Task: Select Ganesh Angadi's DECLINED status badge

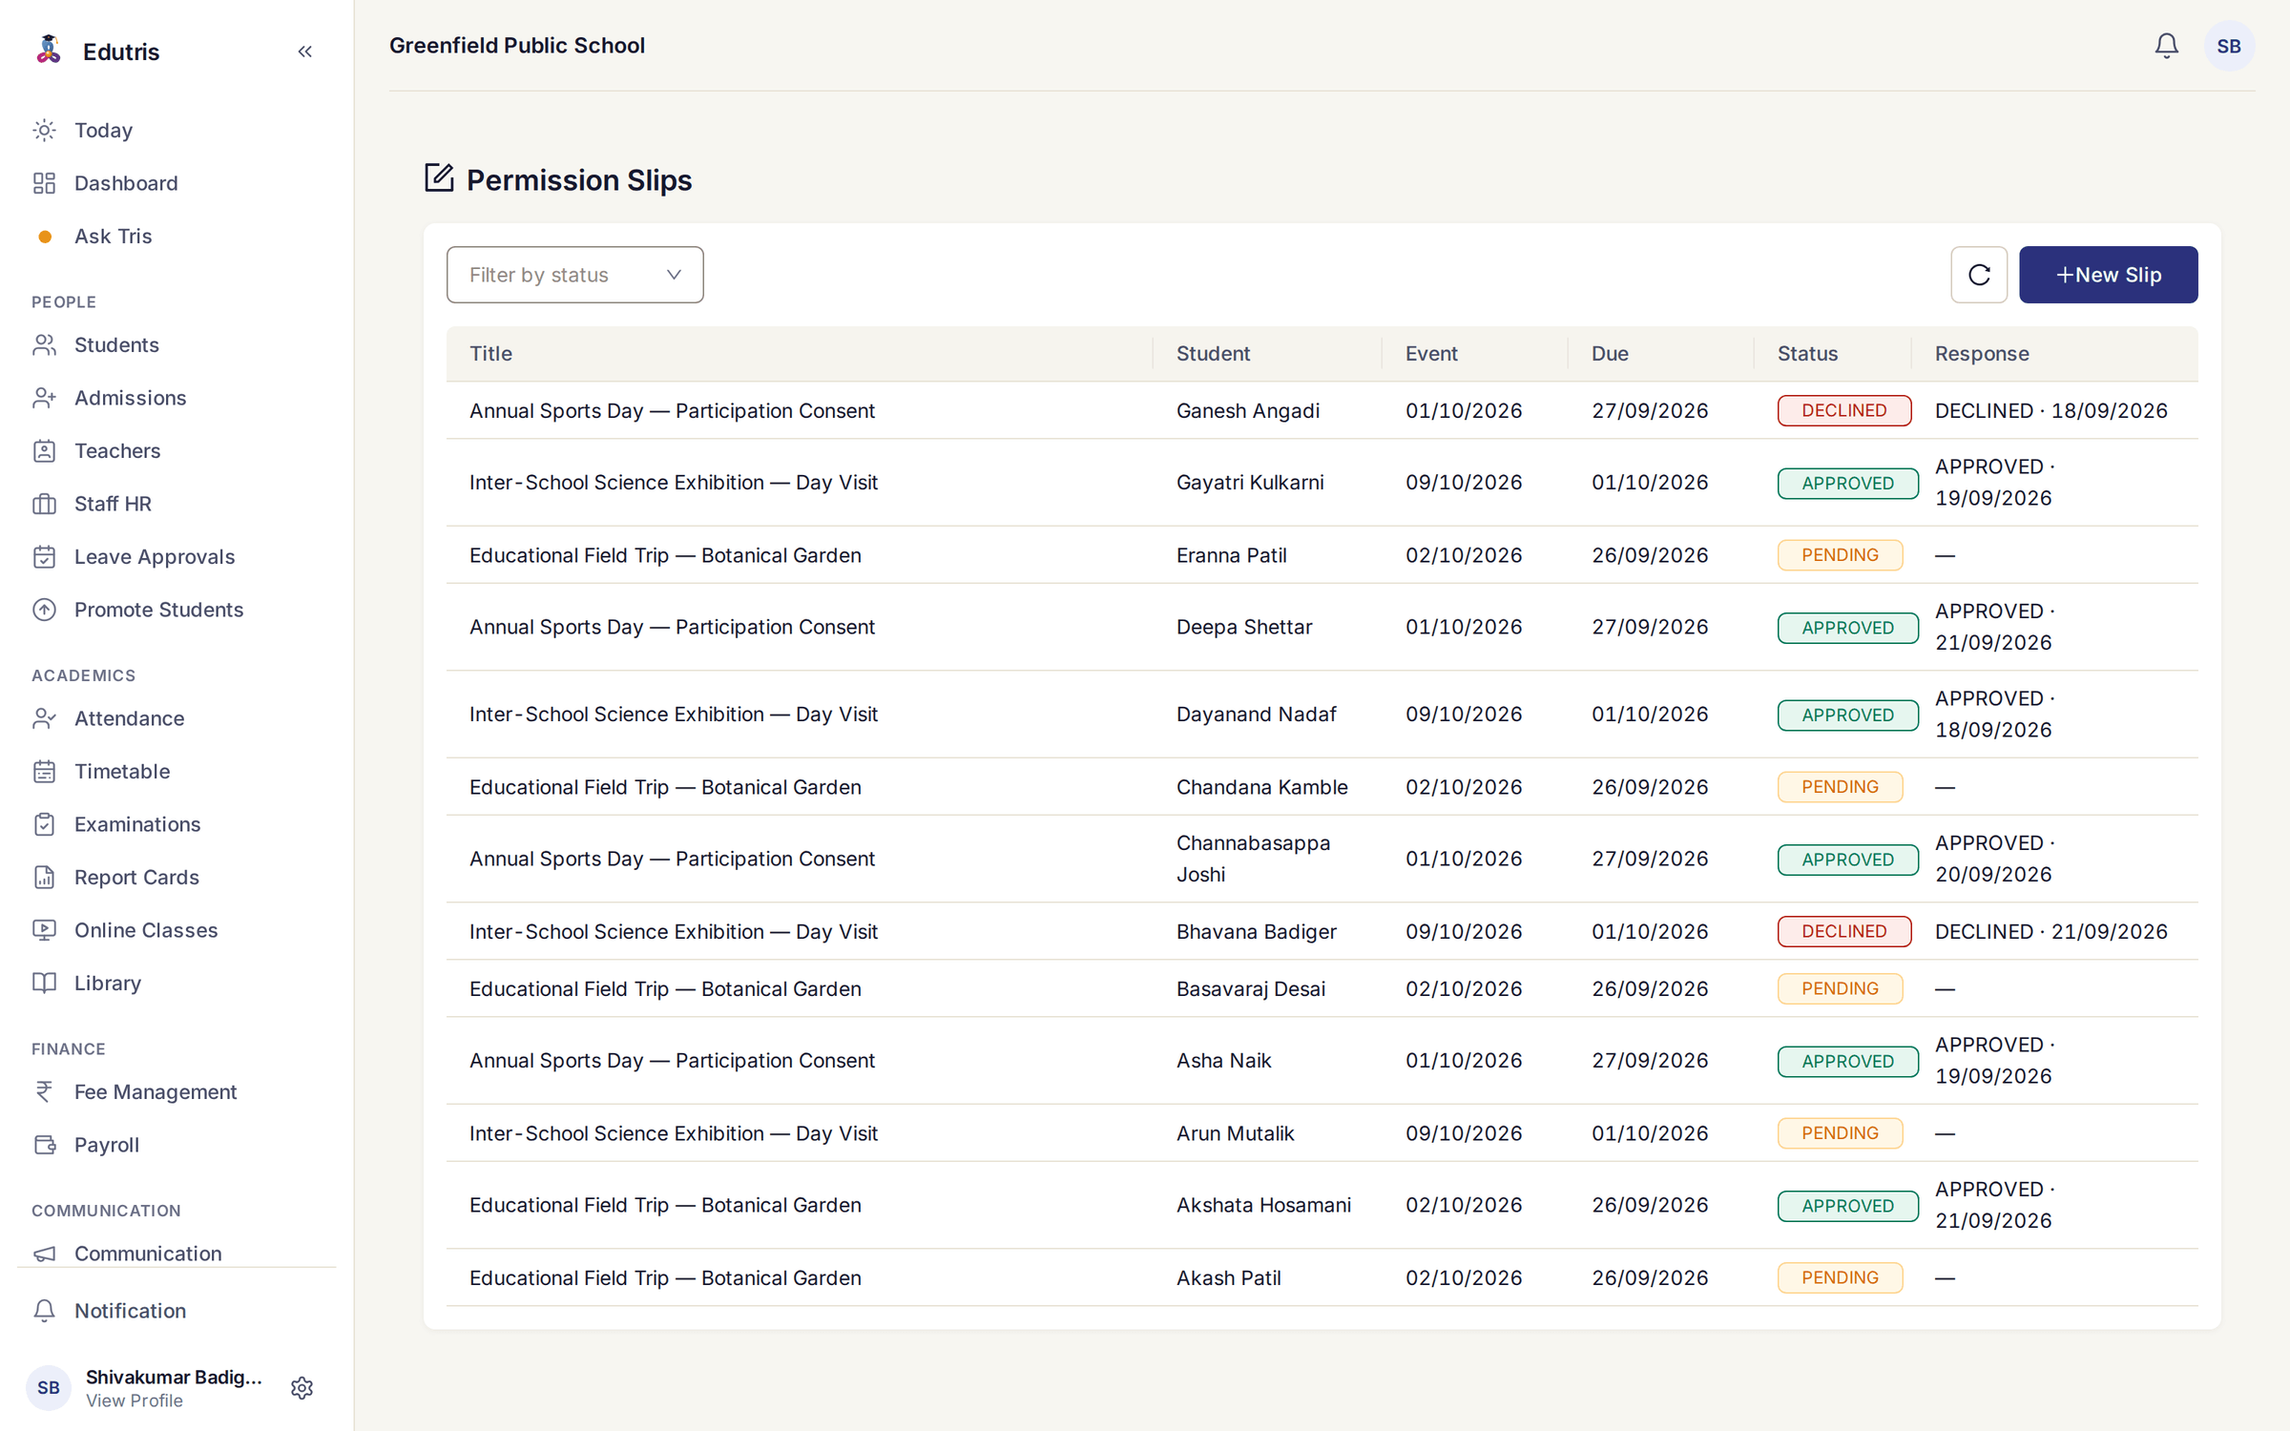Action: [x=1843, y=410]
